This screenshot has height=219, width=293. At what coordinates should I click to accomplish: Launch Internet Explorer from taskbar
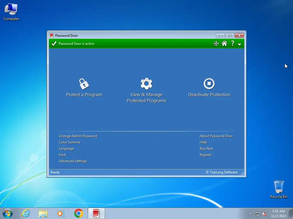pos(25,213)
